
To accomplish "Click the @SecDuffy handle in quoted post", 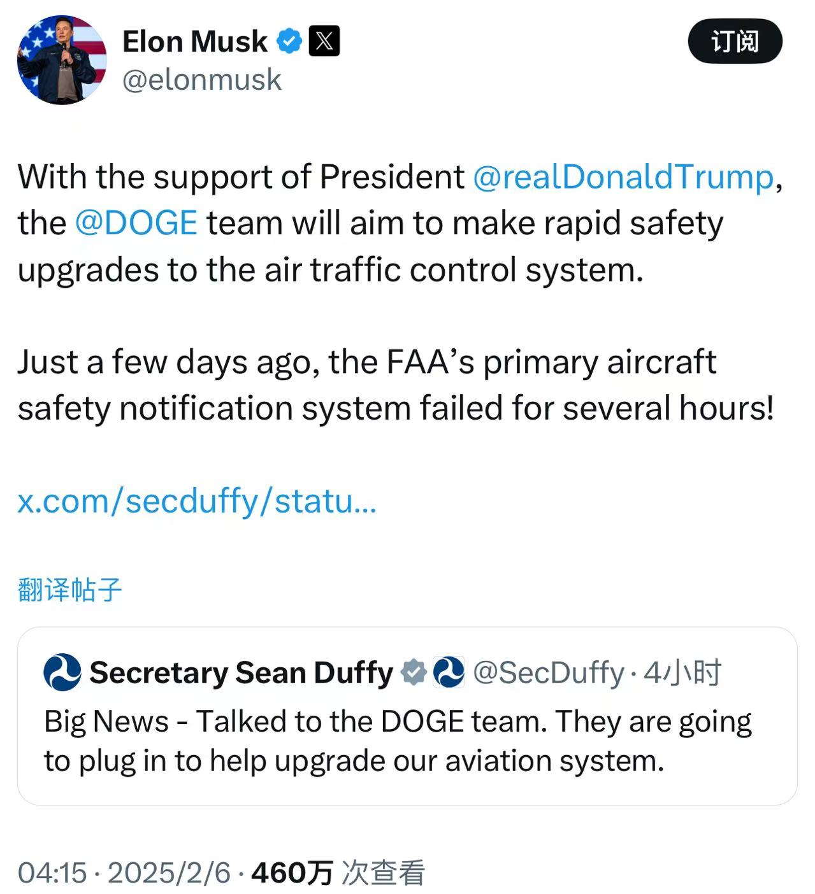I will [549, 672].
